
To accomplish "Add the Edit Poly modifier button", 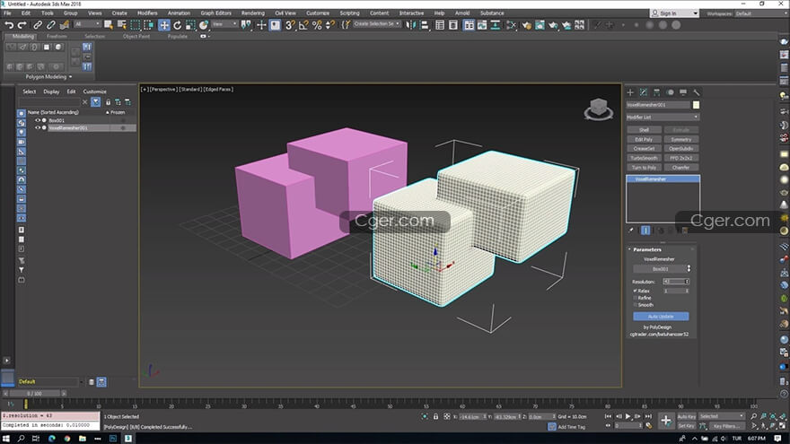I will coord(644,139).
